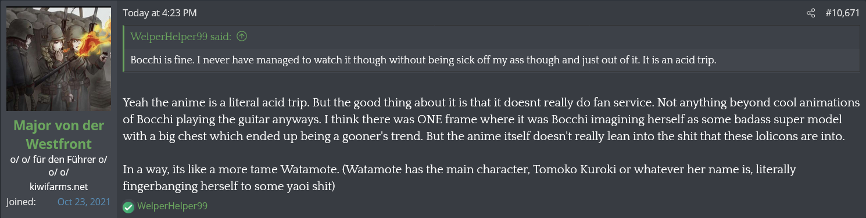Open Major von der Westfront's avatar image
The image size is (866, 218).
tap(59, 59)
